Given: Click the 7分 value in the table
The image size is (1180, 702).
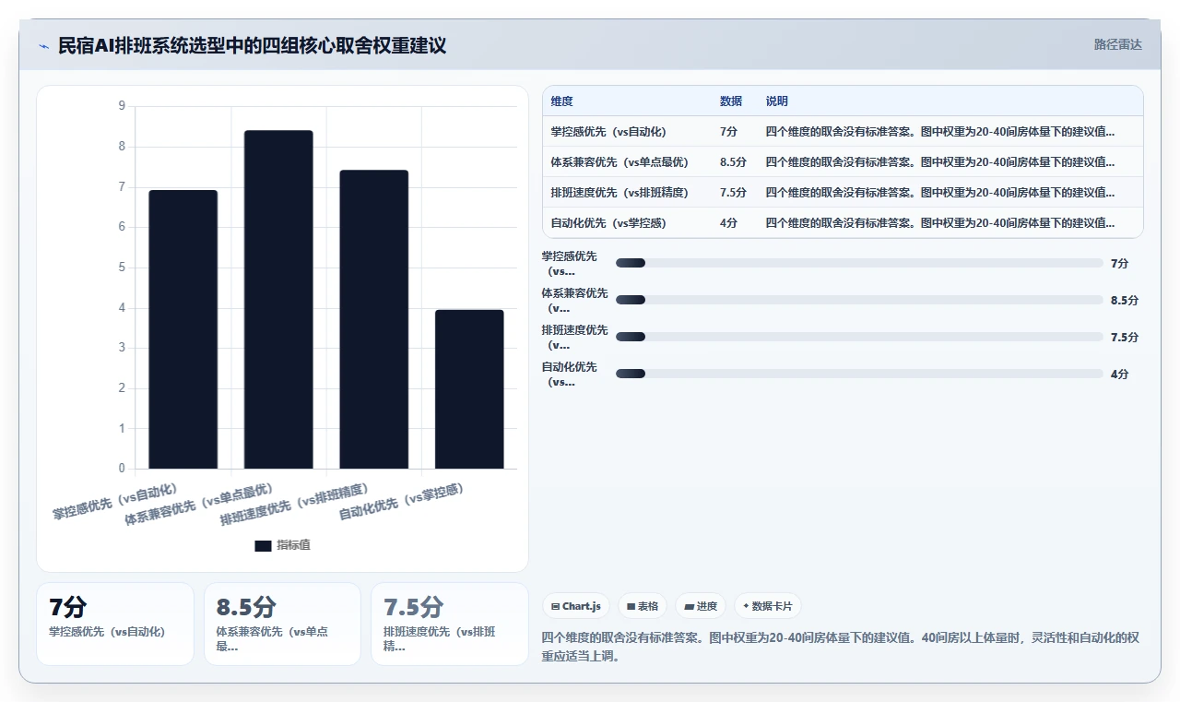Looking at the screenshot, I should pyautogui.click(x=728, y=132).
